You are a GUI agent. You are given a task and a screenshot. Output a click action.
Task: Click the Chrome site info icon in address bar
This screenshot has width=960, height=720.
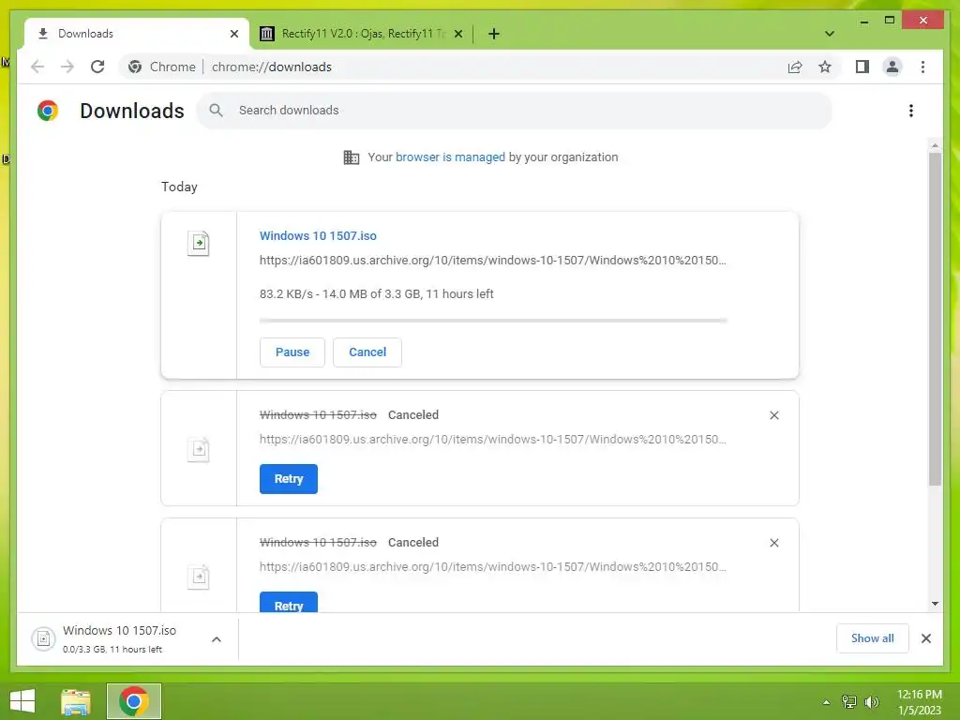click(x=135, y=67)
